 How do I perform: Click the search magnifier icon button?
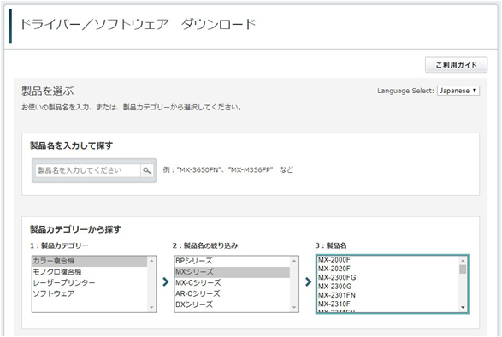[147, 170]
